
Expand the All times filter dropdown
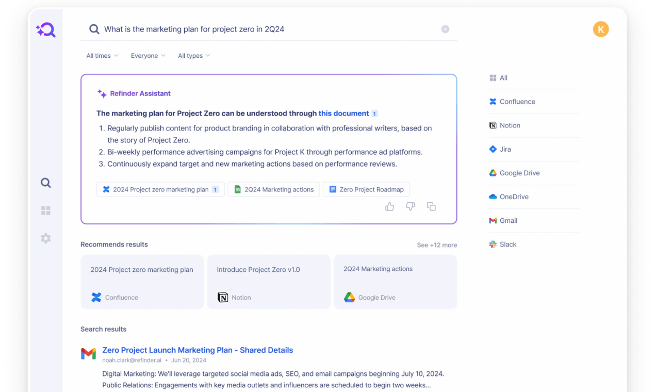point(102,56)
